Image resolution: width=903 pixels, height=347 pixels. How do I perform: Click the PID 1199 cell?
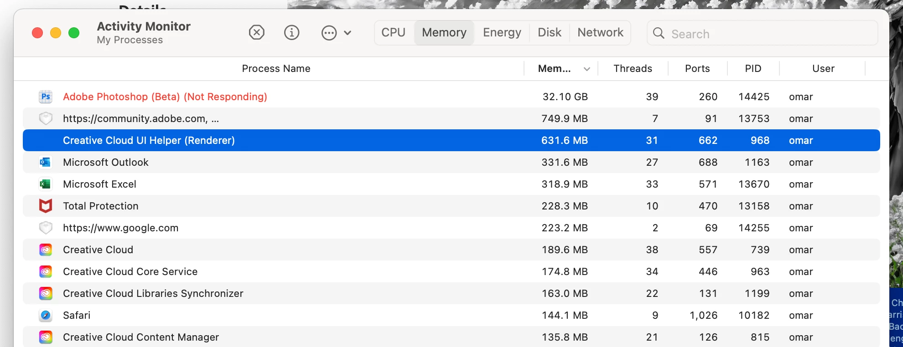pos(757,294)
